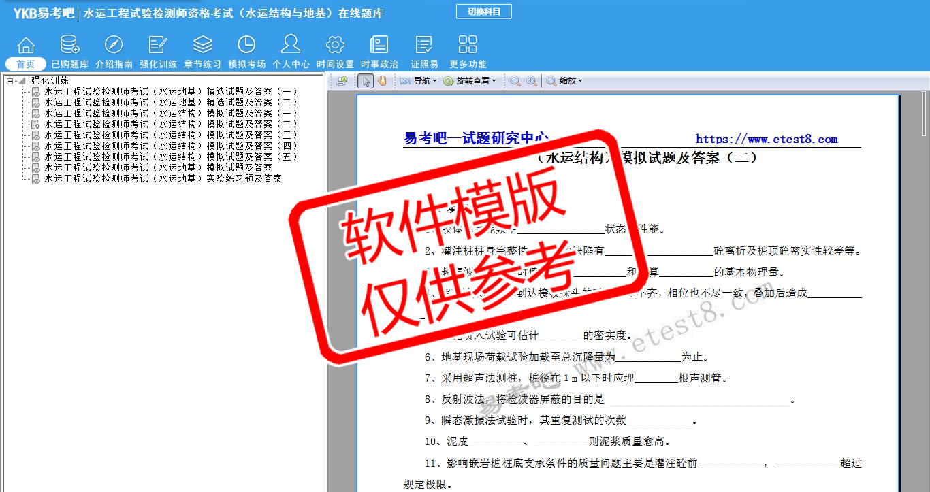
Task: Open 个人中心 personal center
Action: (x=291, y=52)
